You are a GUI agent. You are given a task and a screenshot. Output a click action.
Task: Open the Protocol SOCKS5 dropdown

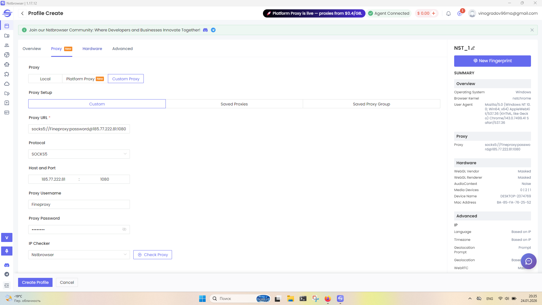point(79,154)
